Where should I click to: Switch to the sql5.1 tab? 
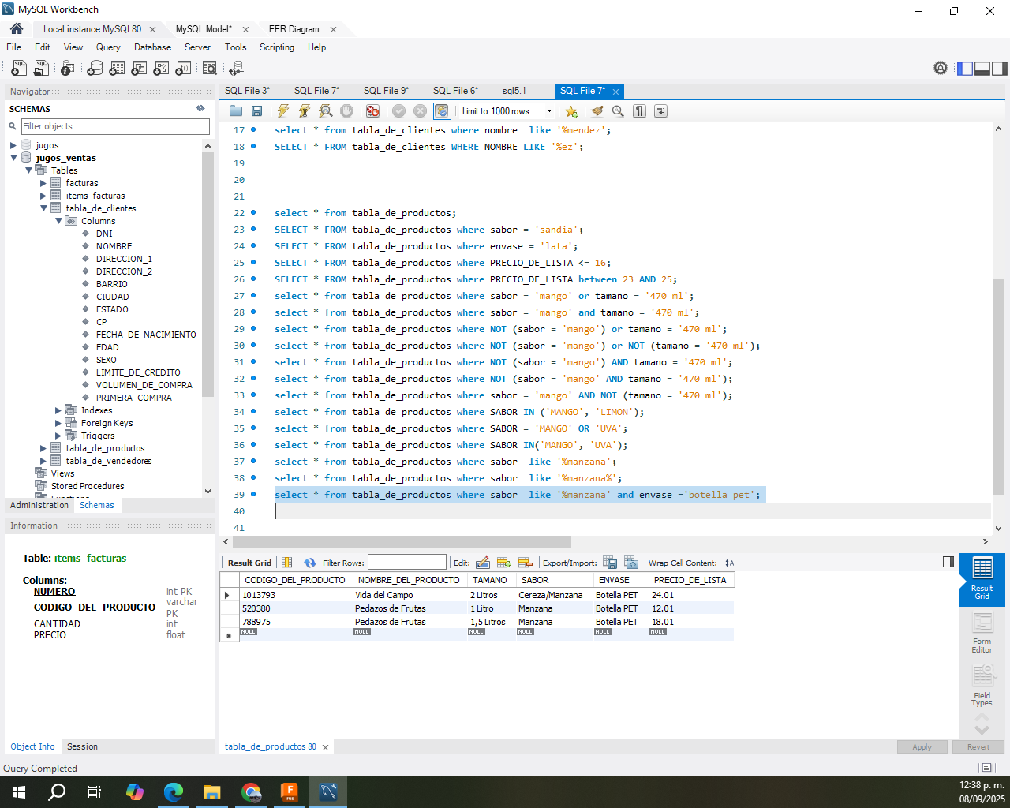tap(514, 91)
